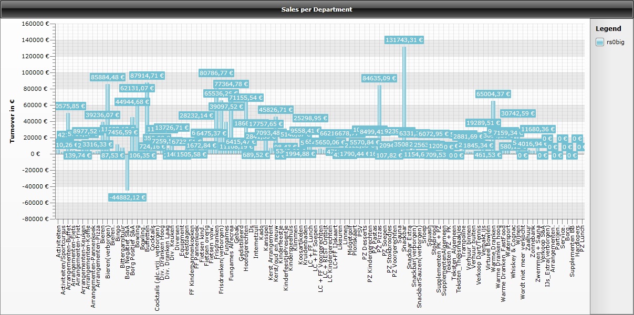Select the 87914,71 € data label

pos(147,76)
